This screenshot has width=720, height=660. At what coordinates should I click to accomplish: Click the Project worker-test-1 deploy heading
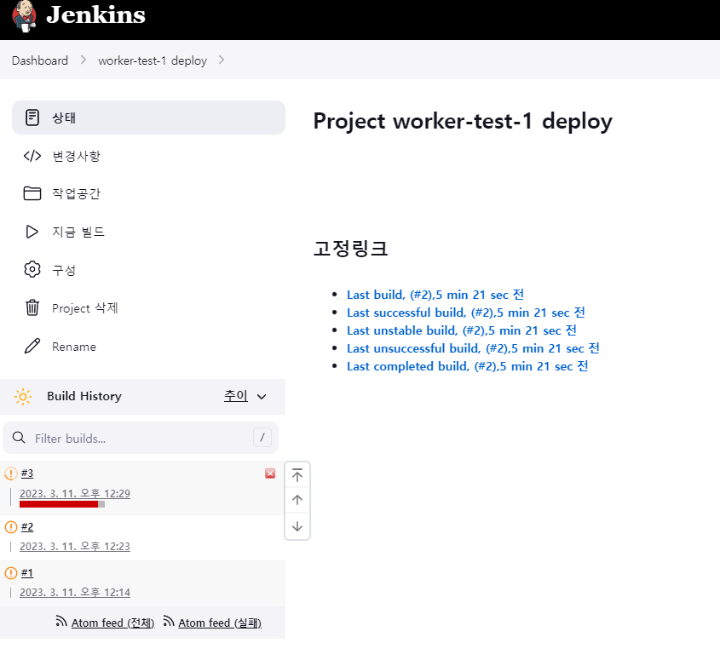pos(463,122)
